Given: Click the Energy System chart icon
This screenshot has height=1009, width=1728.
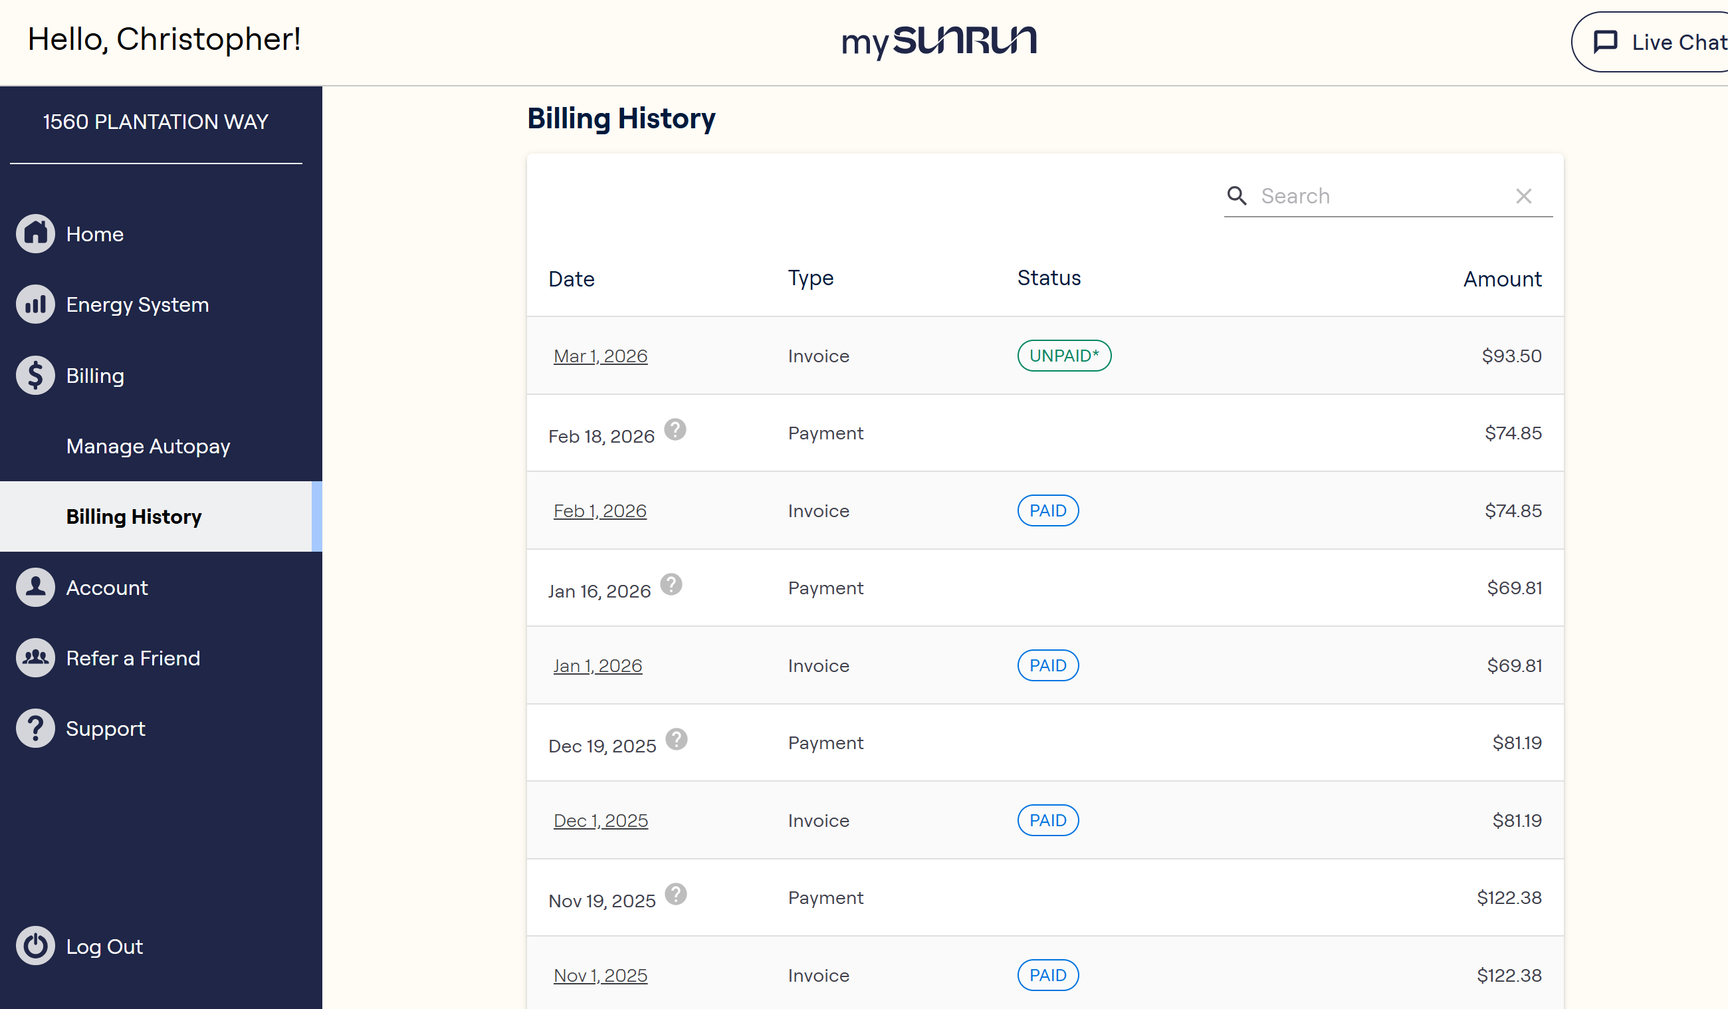Looking at the screenshot, I should [x=36, y=304].
